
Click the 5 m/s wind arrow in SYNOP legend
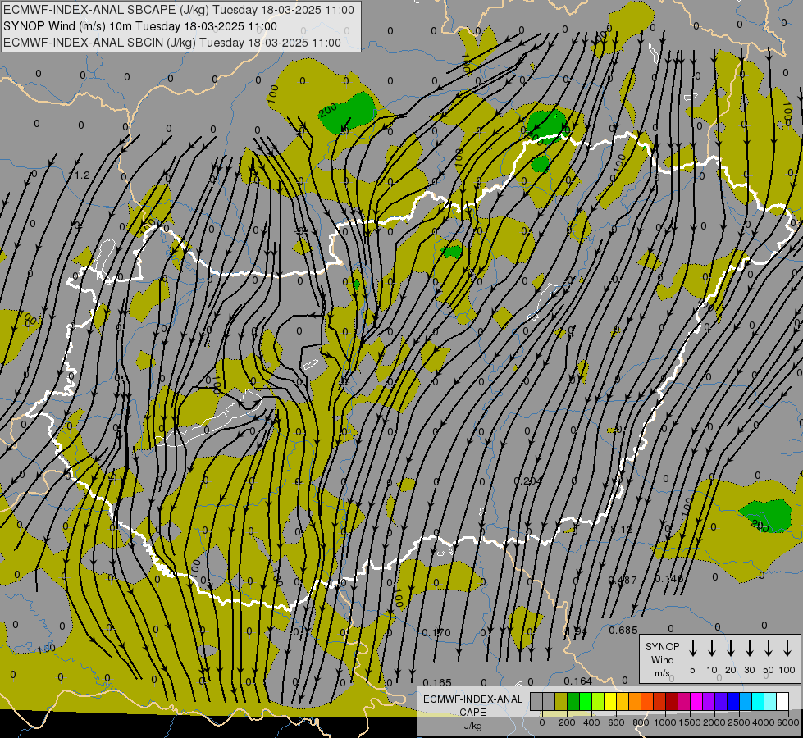pos(692,648)
